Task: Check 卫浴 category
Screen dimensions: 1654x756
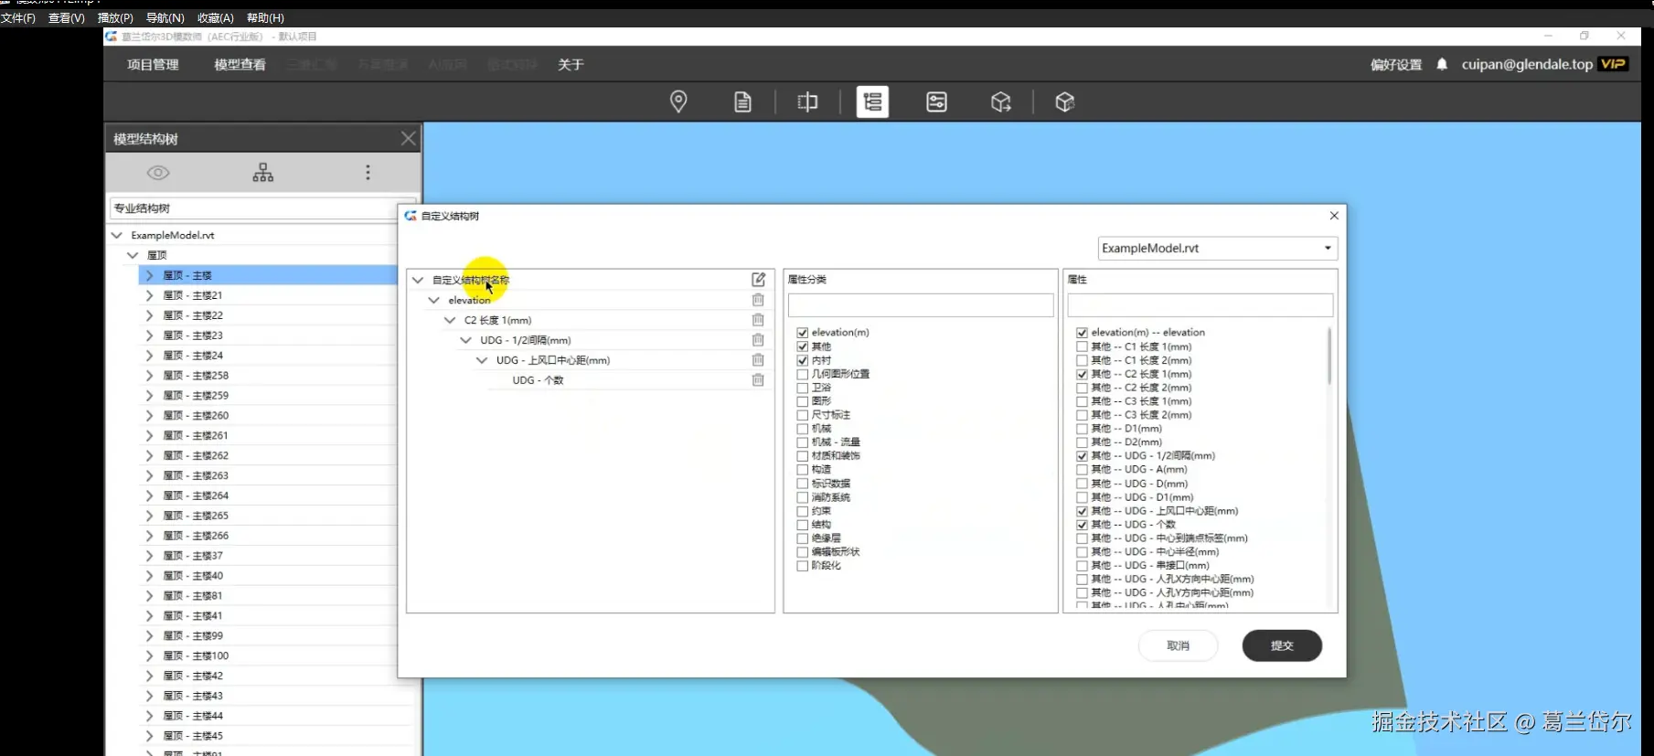Action: tap(802, 388)
